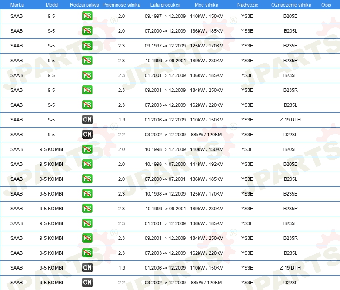
Task: Click 10.1999 -> 09.2001 in the non-KOMBI 9-5 row
Action: point(166,61)
